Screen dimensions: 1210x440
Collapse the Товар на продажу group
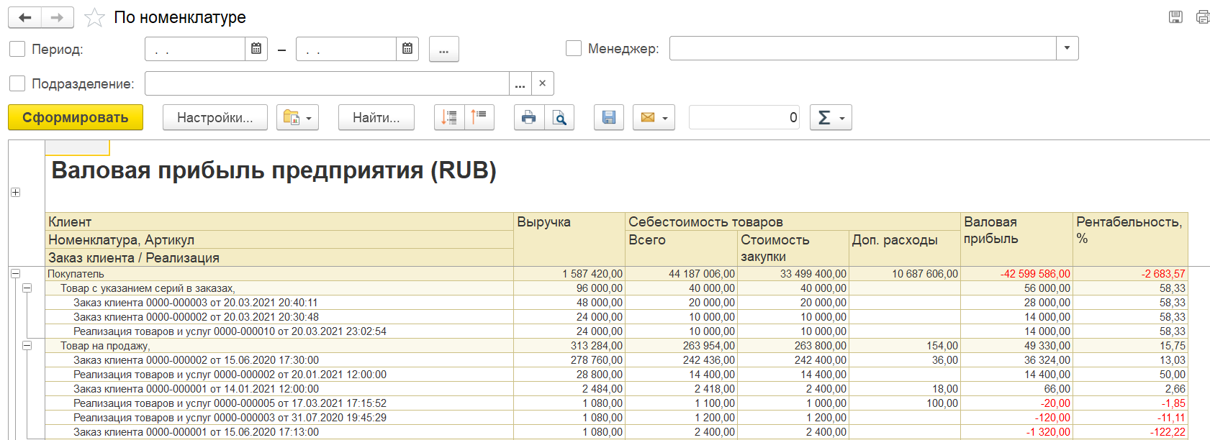coord(27,345)
